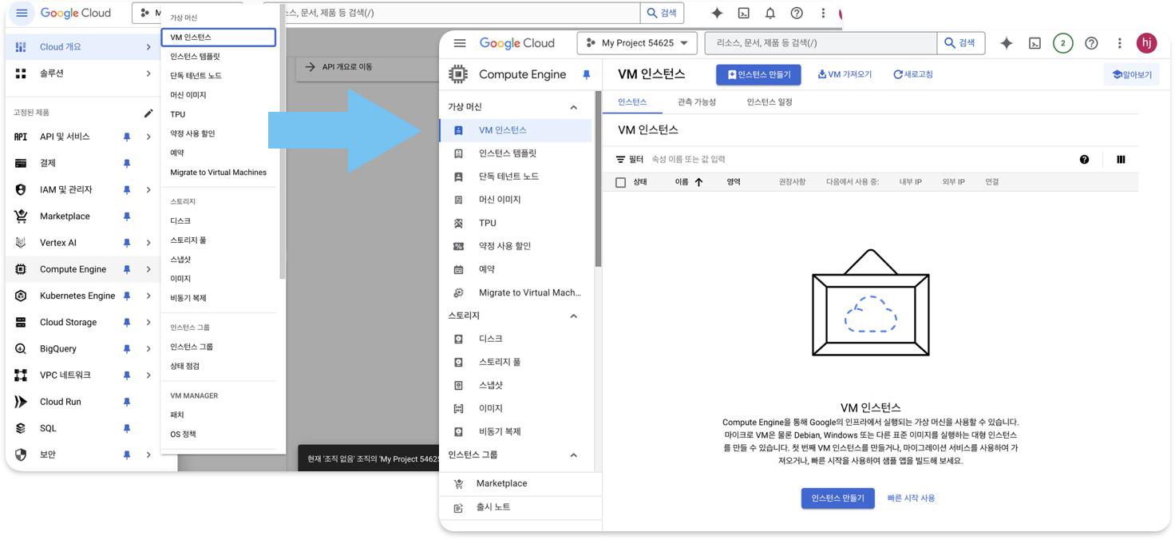Toggle pin next to Compute Engine page title

point(586,74)
